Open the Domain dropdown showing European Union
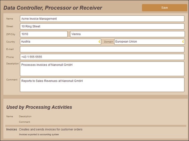Screen dimensions: 189x141 coord(149,42)
